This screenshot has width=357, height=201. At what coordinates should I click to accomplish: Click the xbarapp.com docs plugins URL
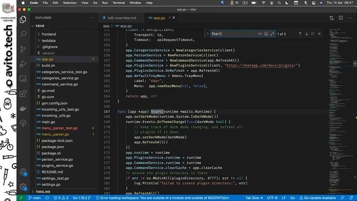pyautogui.click(x=261, y=65)
